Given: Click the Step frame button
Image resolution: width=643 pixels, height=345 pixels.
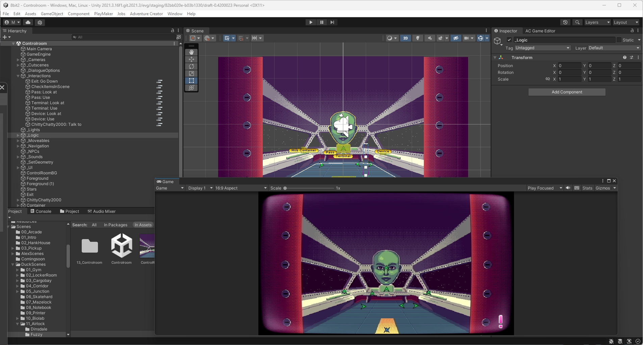Looking at the screenshot, I should [x=332, y=22].
